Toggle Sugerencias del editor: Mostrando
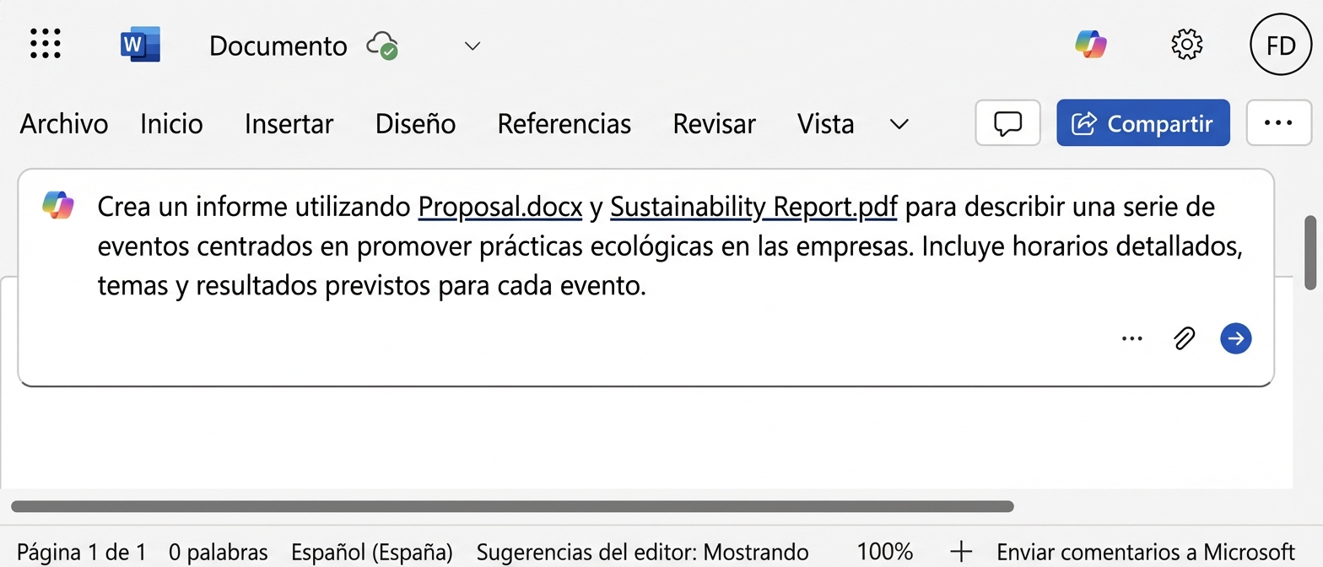 pyautogui.click(x=643, y=553)
